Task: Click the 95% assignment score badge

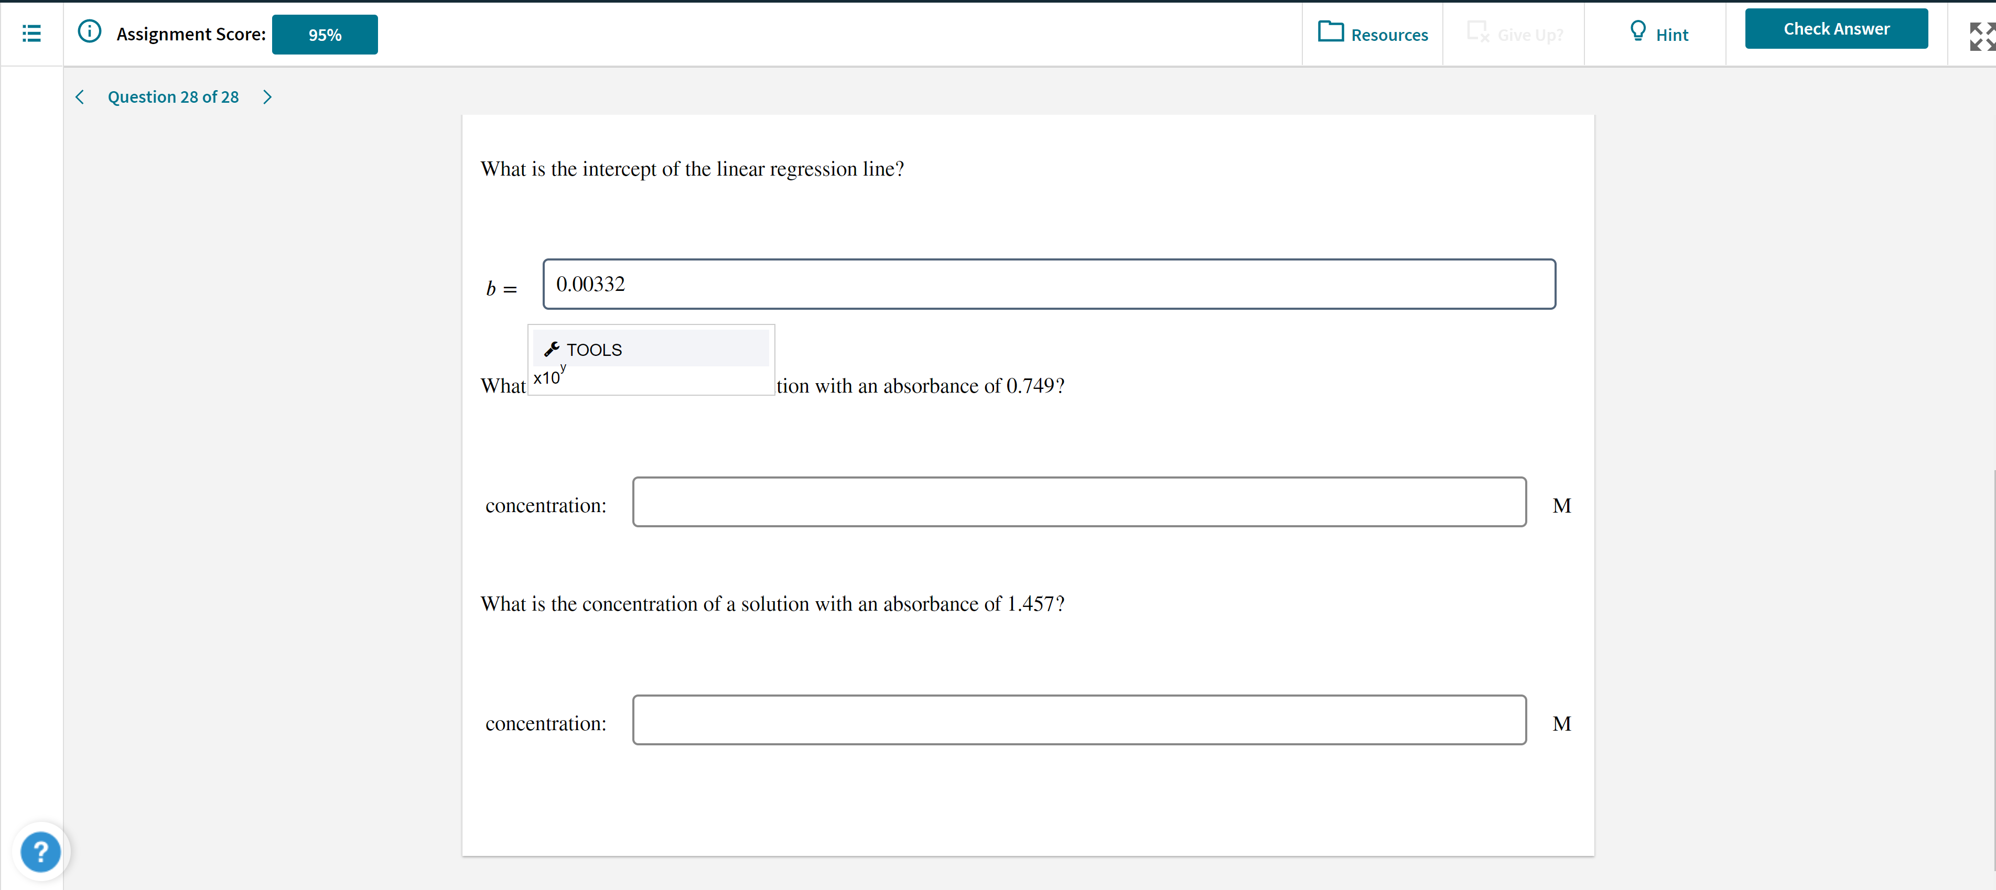Action: [x=325, y=34]
